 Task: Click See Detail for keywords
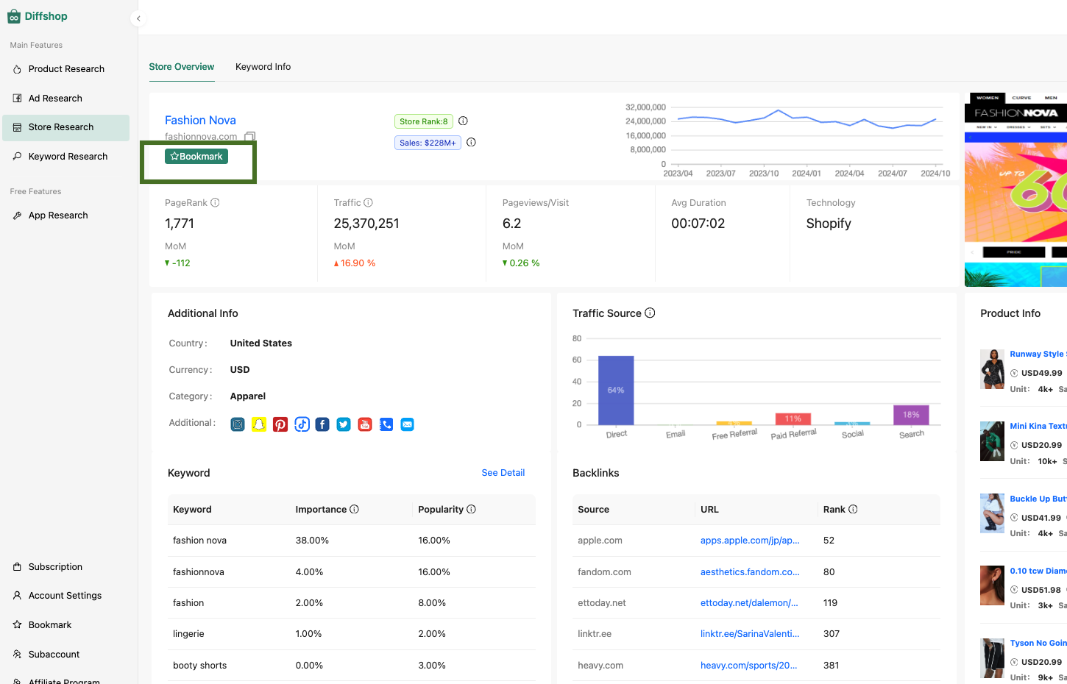pos(503,473)
